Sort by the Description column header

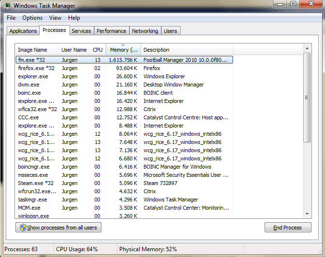187,50
